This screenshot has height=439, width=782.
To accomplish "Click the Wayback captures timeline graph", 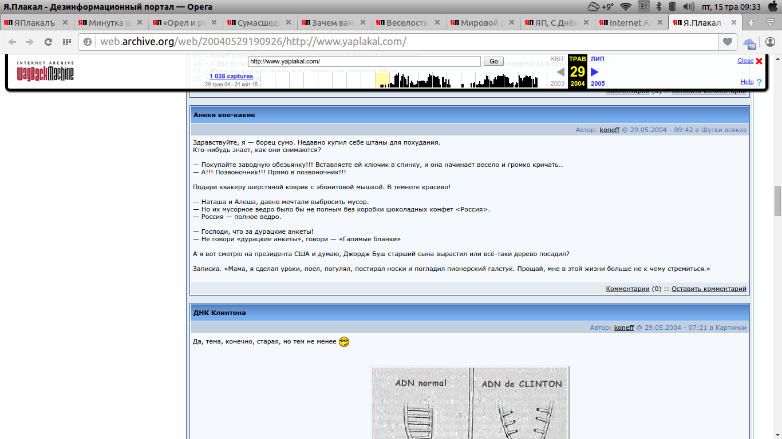I will point(404,79).
